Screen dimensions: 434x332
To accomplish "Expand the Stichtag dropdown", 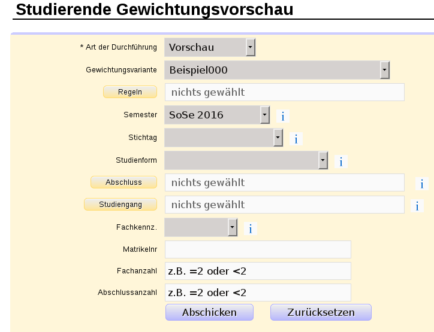I will click(223, 138).
